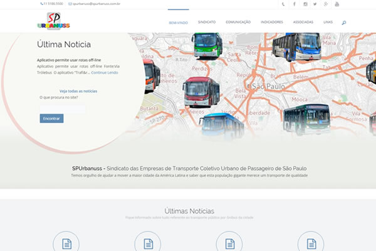Click the Encontrar search button
The image size is (376, 251).
click(x=51, y=118)
